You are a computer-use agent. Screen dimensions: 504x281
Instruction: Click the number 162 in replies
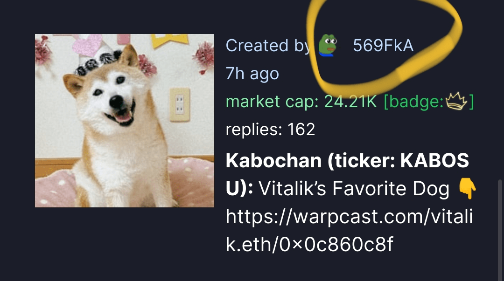(x=301, y=130)
